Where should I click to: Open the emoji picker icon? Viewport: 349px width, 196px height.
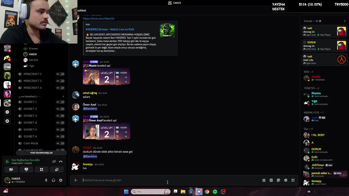pyautogui.click(x=285, y=180)
